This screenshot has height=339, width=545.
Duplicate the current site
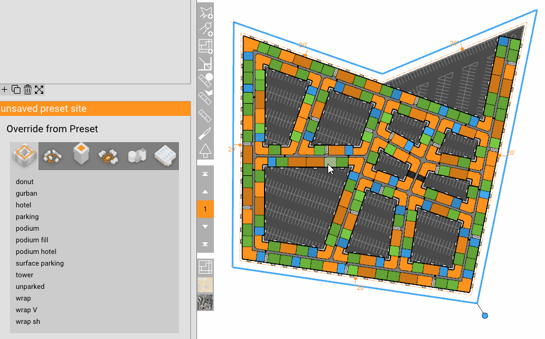click(x=16, y=90)
